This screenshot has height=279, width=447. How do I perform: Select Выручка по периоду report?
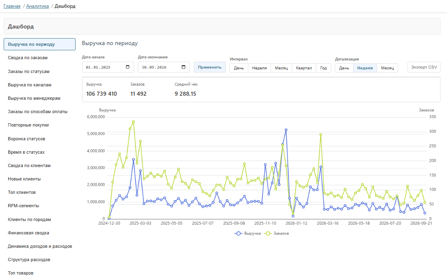(x=40, y=44)
